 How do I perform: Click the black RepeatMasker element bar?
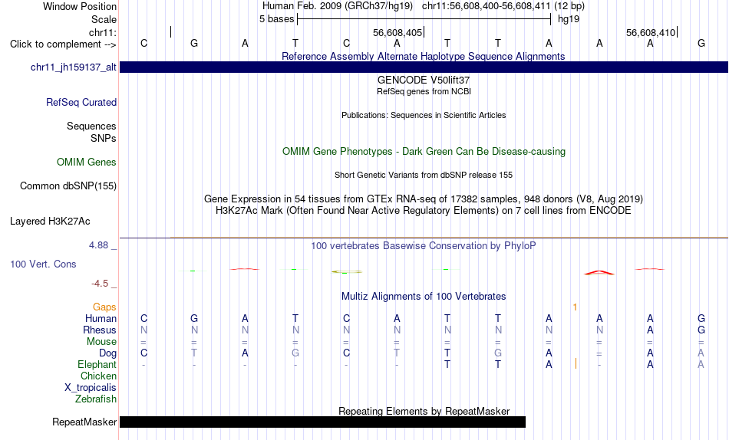pos(322,422)
